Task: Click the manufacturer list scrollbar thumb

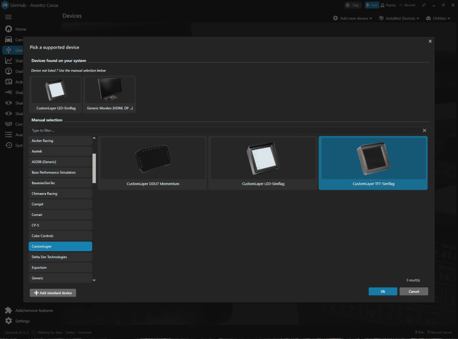Action: pos(94,168)
